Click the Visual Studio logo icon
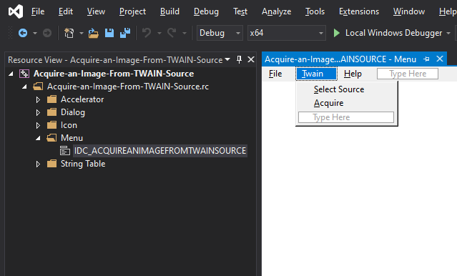 click(x=16, y=11)
